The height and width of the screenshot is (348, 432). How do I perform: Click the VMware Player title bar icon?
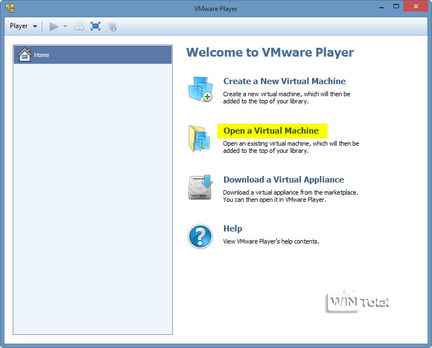pyautogui.click(x=10, y=8)
